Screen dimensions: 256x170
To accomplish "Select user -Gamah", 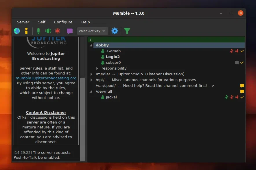I will 113,51.
